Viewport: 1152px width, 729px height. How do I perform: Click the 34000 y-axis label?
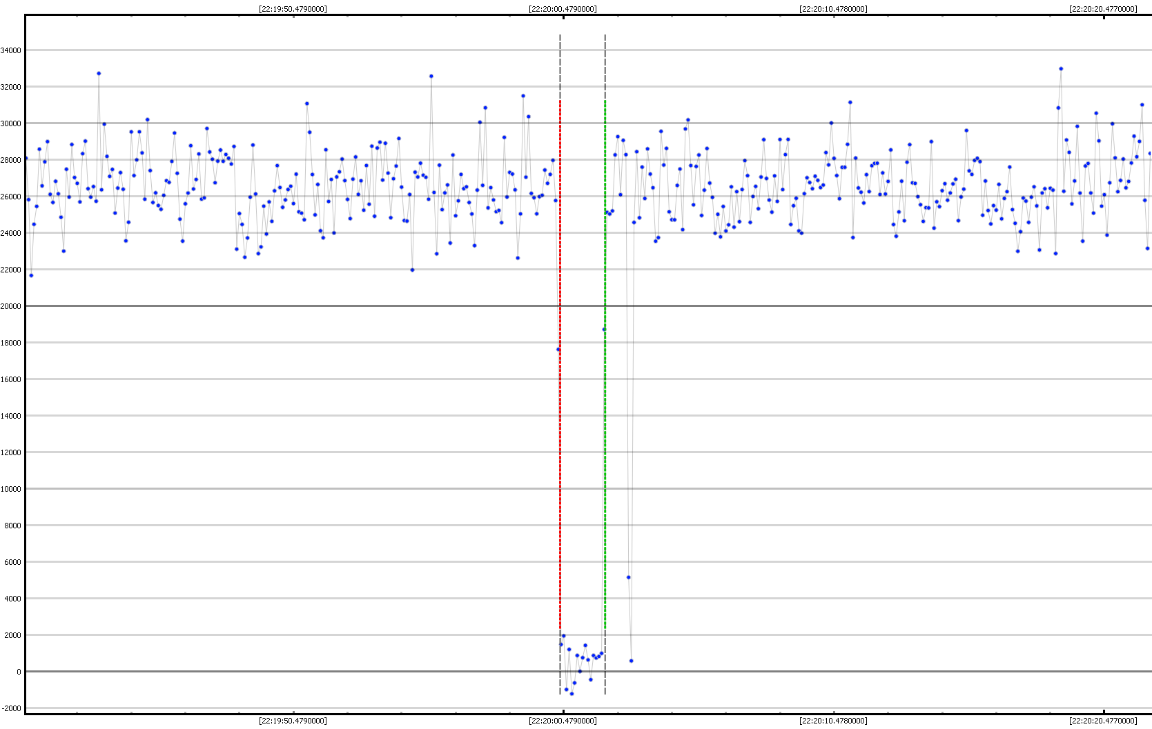pyautogui.click(x=10, y=50)
